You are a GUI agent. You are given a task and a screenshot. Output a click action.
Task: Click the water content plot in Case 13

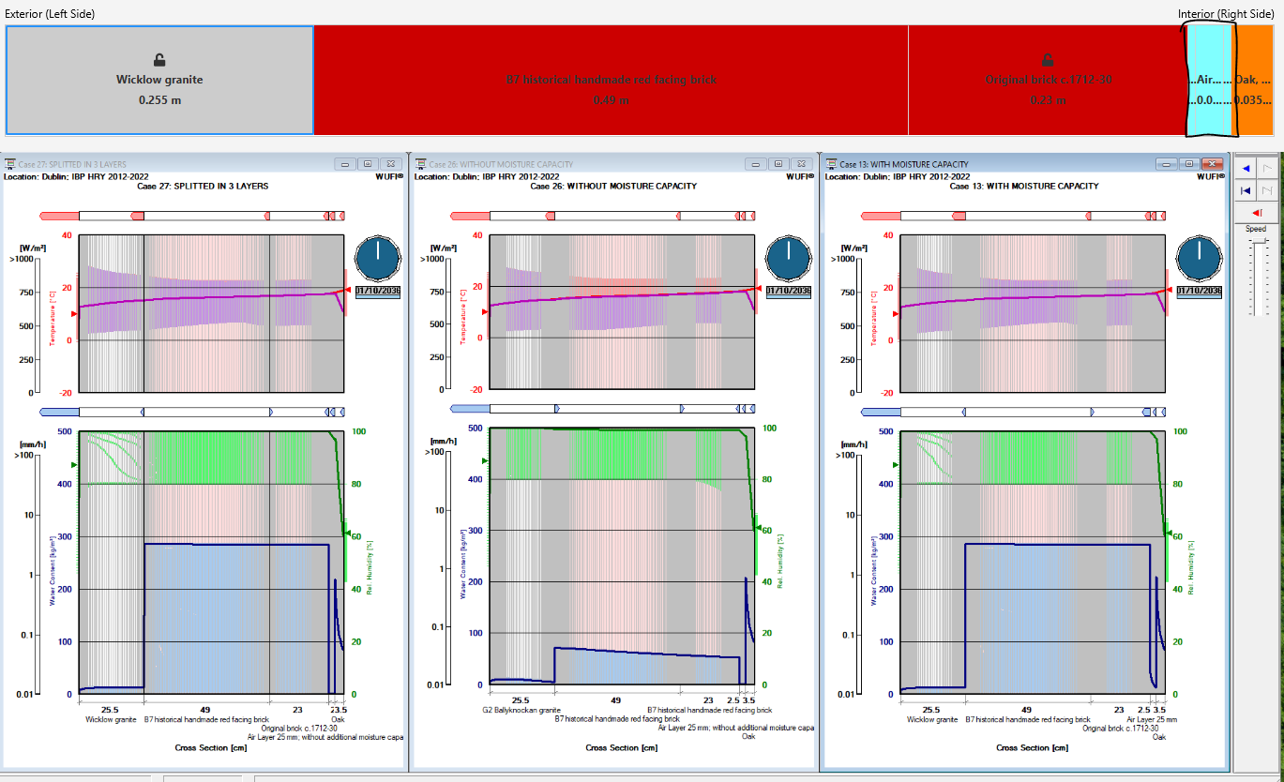coord(1033,563)
